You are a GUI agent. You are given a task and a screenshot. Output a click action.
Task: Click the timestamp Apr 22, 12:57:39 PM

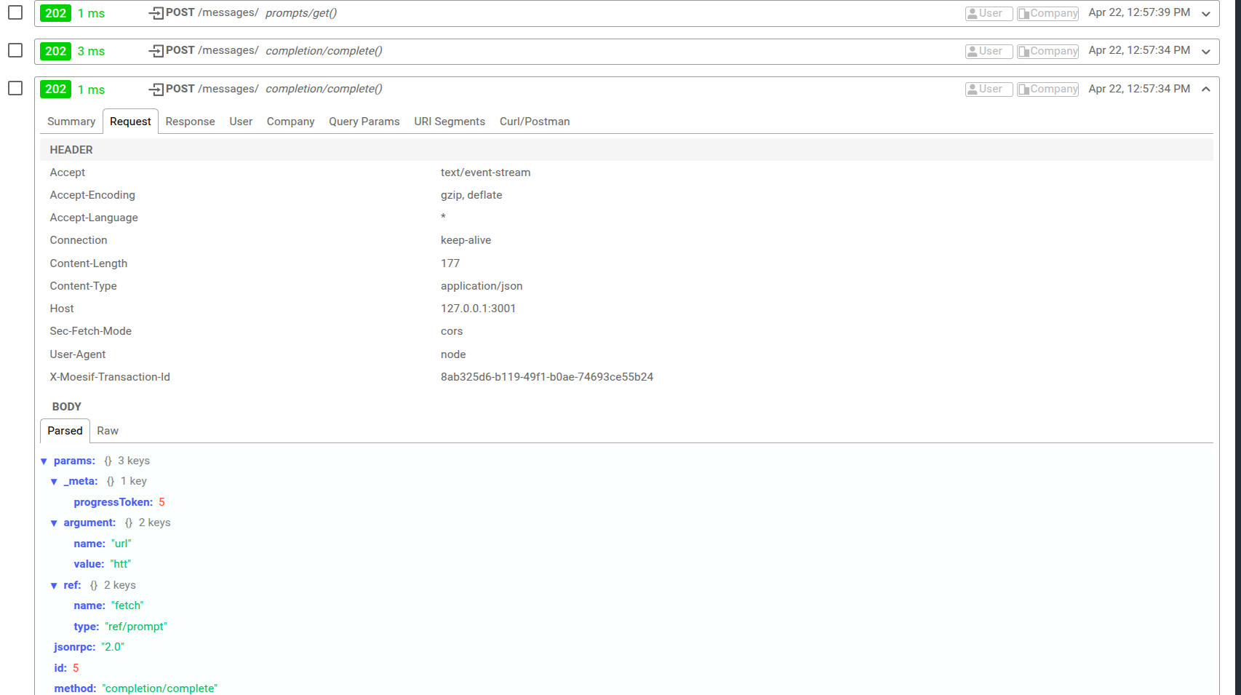tap(1138, 12)
